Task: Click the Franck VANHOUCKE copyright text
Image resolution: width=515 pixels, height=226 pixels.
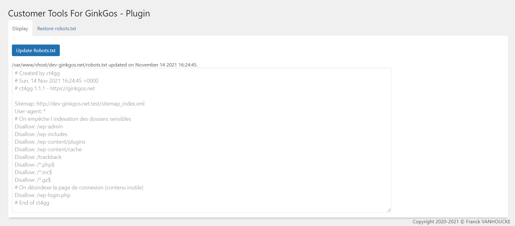Action: [x=461, y=222]
